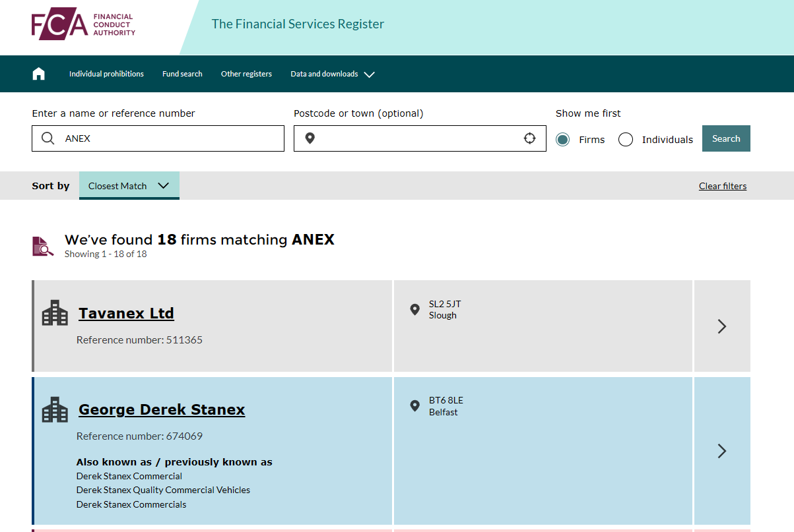This screenshot has width=794, height=532.
Task: Open the Tavanex Ltd firm link
Action: point(126,313)
